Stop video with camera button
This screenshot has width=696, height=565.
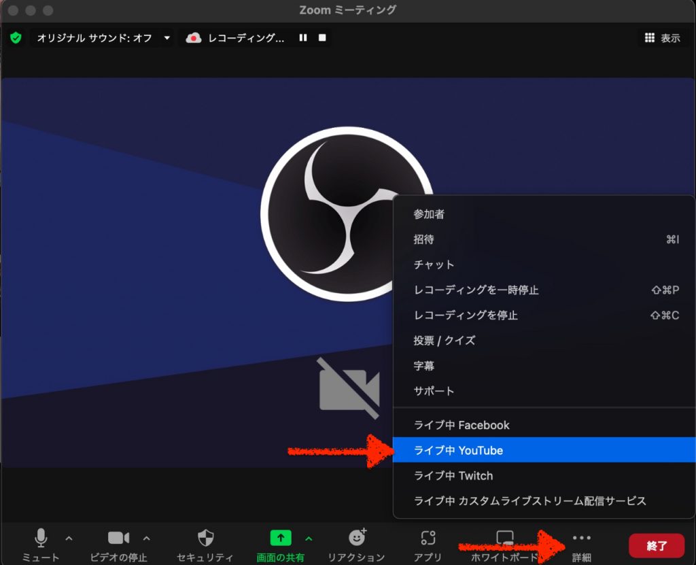(x=118, y=538)
